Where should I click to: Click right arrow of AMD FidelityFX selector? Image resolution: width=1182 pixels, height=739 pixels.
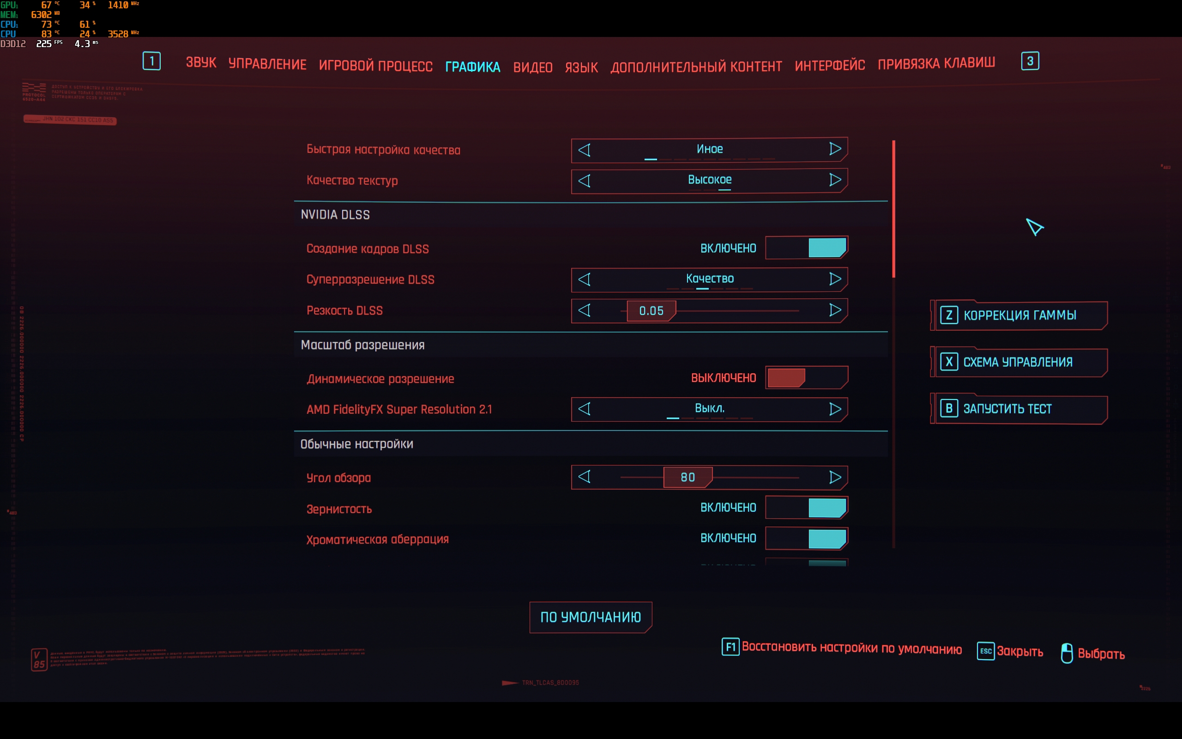pos(835,409)
